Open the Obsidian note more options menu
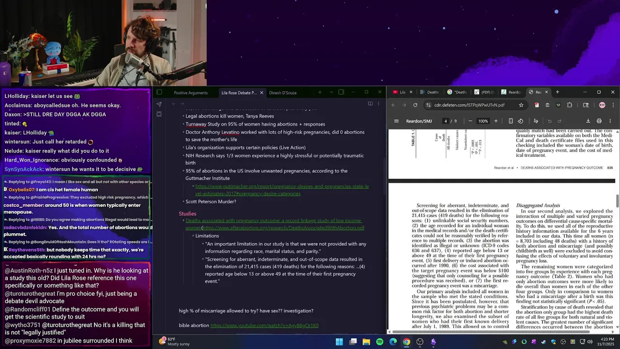The width and height of the screenshot is (620, 349). tap(379, 104)
